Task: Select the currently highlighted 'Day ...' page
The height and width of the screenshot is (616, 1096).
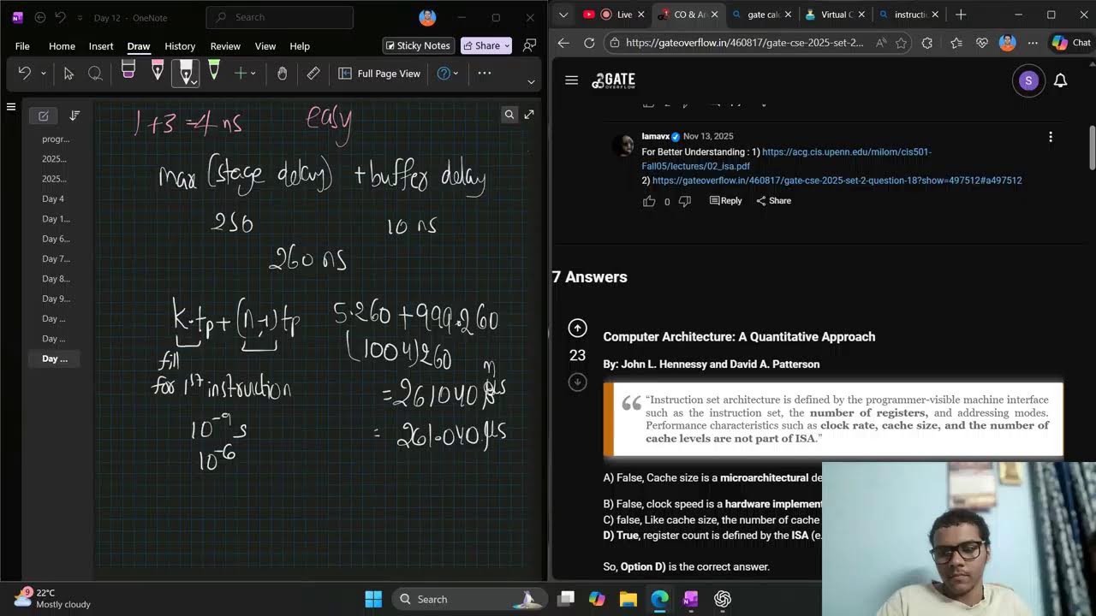Action: coord(54,358)
